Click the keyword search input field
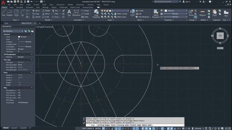Screen dimensions: 232x130 pos(166,1)
